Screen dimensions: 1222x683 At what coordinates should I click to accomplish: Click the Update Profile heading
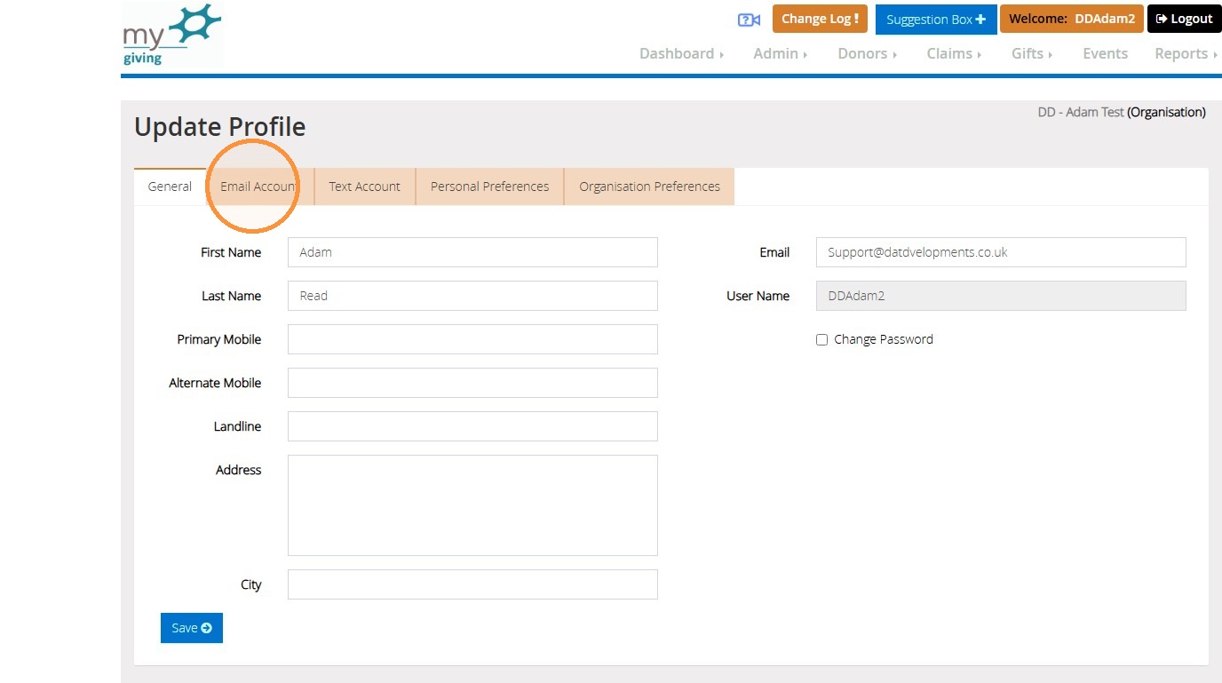click(220, 127)
